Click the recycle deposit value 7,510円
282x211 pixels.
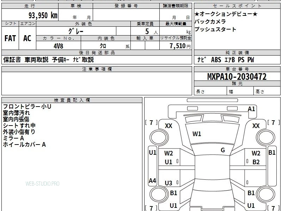180,46
